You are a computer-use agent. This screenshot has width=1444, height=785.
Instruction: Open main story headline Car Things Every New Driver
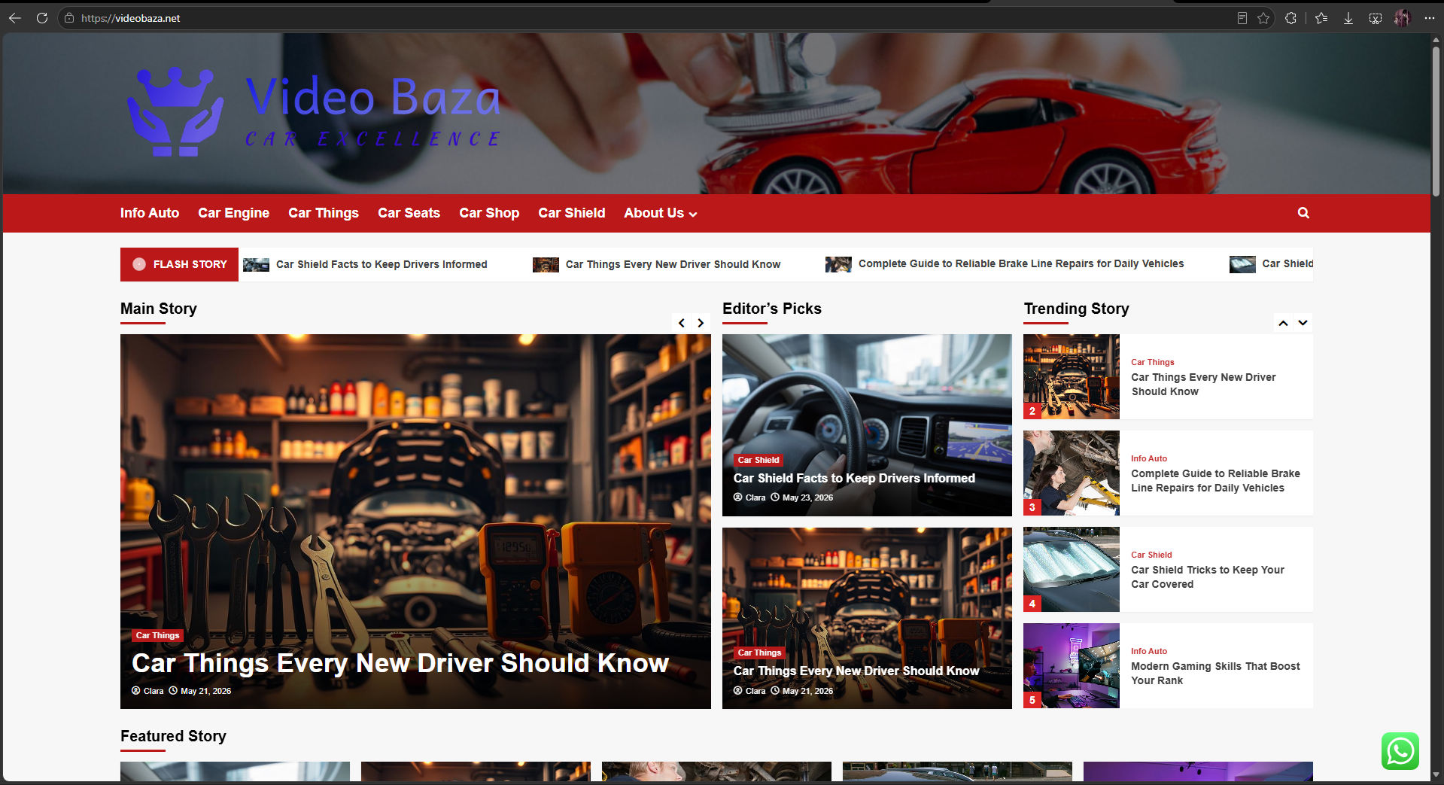click(400, 663)
